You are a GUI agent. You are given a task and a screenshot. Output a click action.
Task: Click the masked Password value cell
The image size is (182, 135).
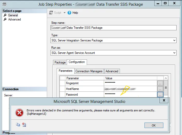click(x=130, y=95)
